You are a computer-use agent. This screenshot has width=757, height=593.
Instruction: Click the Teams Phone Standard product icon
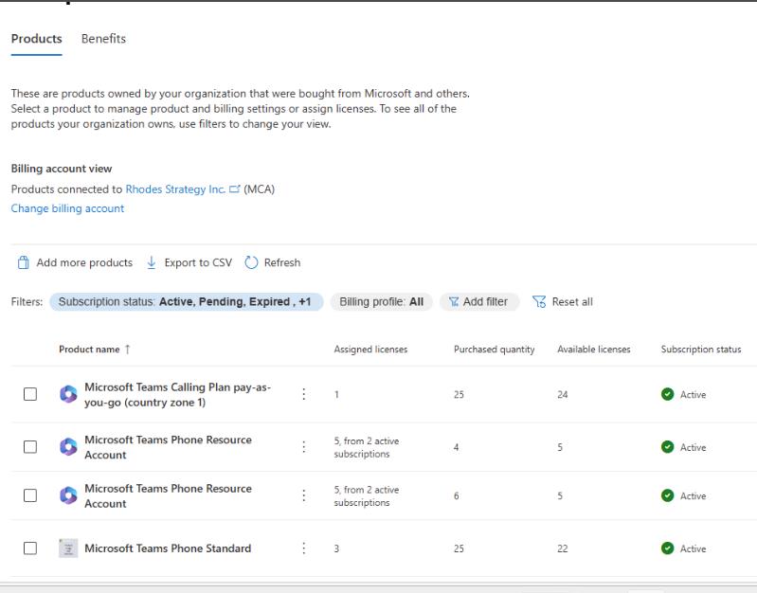tap(68, 548)
